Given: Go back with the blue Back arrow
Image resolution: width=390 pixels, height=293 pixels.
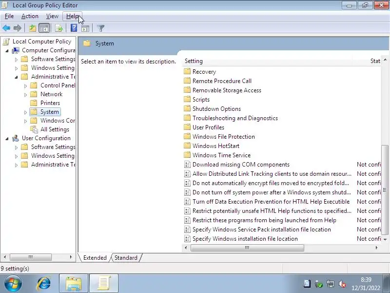Looking at the screenshot, I should pos(6,28).
